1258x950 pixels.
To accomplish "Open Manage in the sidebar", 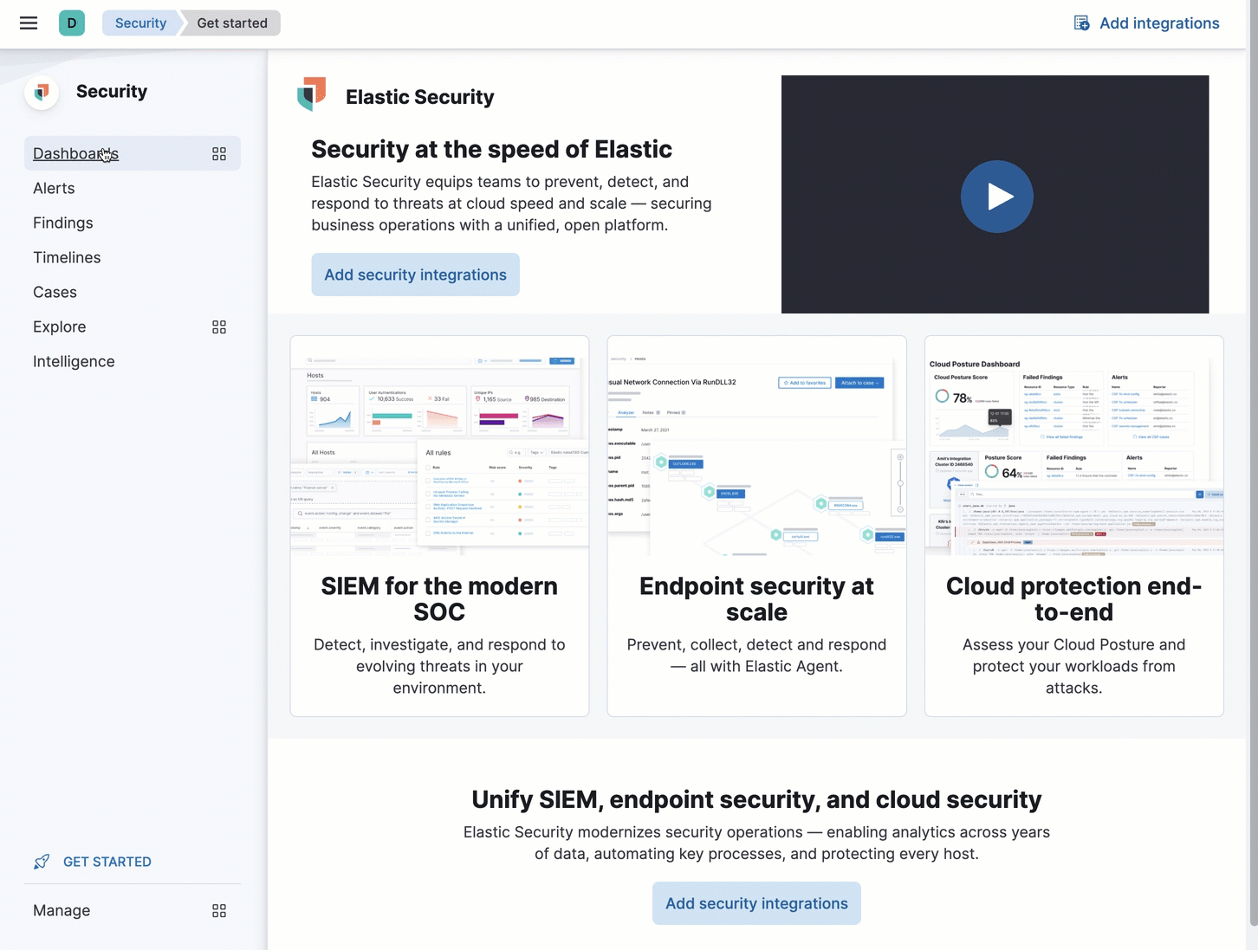I will coord(62,910).
